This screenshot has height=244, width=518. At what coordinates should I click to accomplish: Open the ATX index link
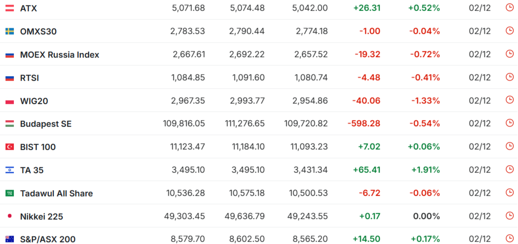tap(28, 8)
